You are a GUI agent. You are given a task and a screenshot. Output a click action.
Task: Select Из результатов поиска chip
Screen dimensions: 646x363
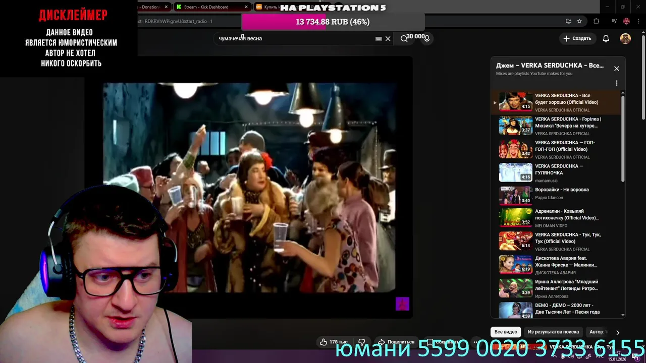point(553,332)
